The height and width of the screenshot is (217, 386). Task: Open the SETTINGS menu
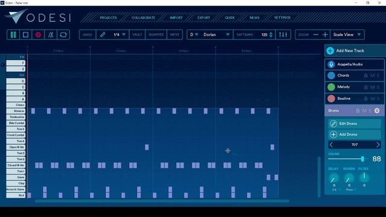pos(282,17)
